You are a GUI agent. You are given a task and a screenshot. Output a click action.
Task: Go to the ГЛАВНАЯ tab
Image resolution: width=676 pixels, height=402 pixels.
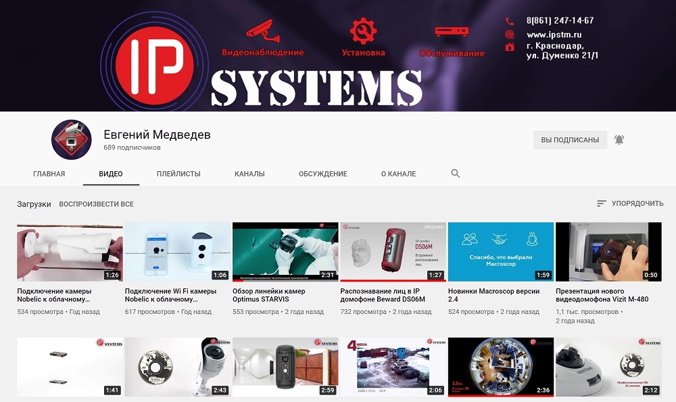click(x=49, y=174)
